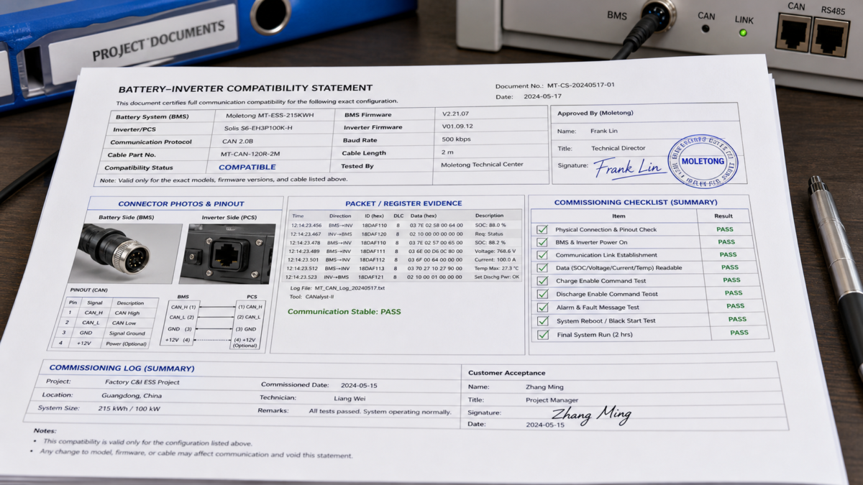Click packet row with Voltage: 768.6 V

(x=403, y=251)
